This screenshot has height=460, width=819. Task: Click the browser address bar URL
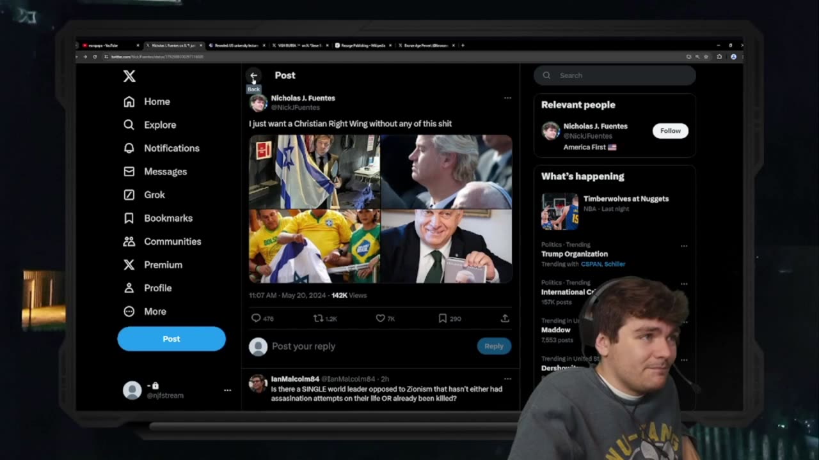(x=157, y=57)
